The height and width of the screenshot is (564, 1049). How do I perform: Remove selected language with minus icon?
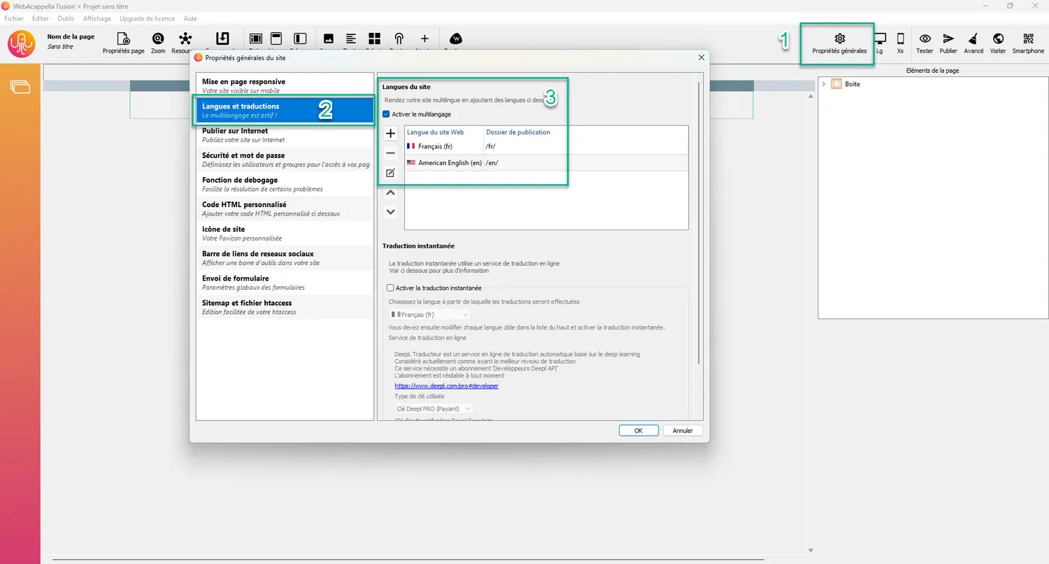coord(391,153)
